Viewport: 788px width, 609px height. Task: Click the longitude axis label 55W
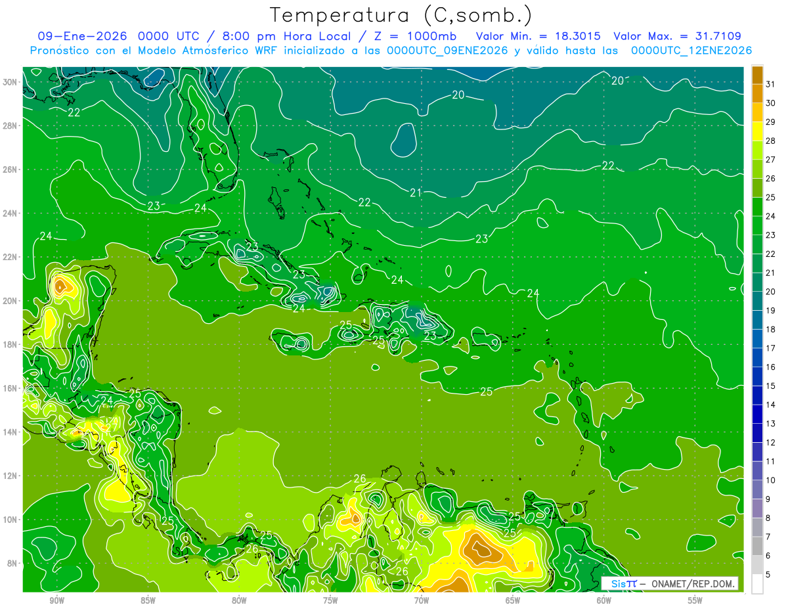[695, 600]
